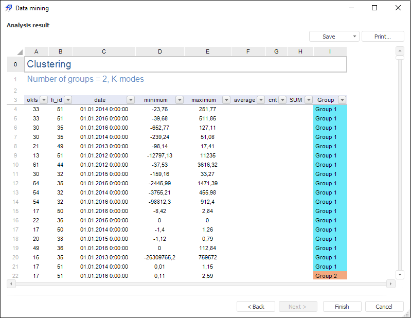Expand the maximum column filter arrow
Image resolution: width=411 pixels, height=318 pixels.
tap(226, 100)
